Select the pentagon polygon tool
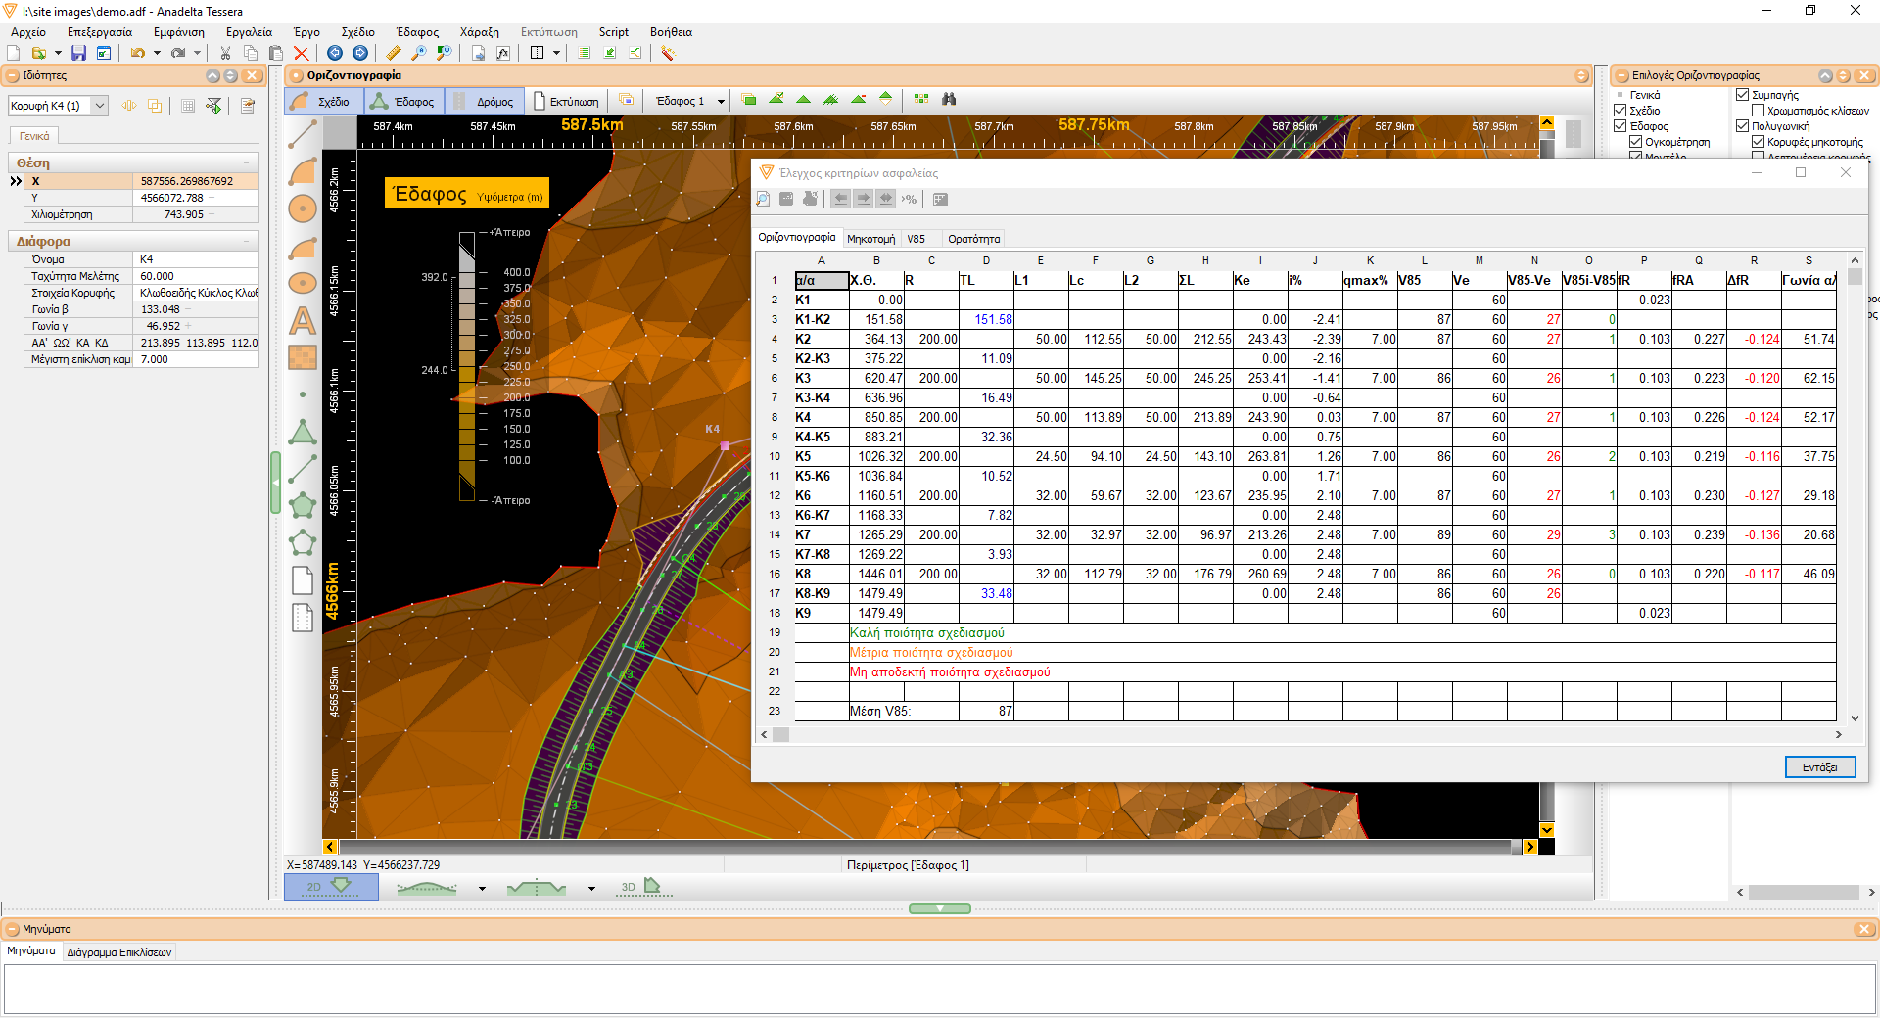The height and width of the screenshot is (1018, 1880). (x=303, y=506)
